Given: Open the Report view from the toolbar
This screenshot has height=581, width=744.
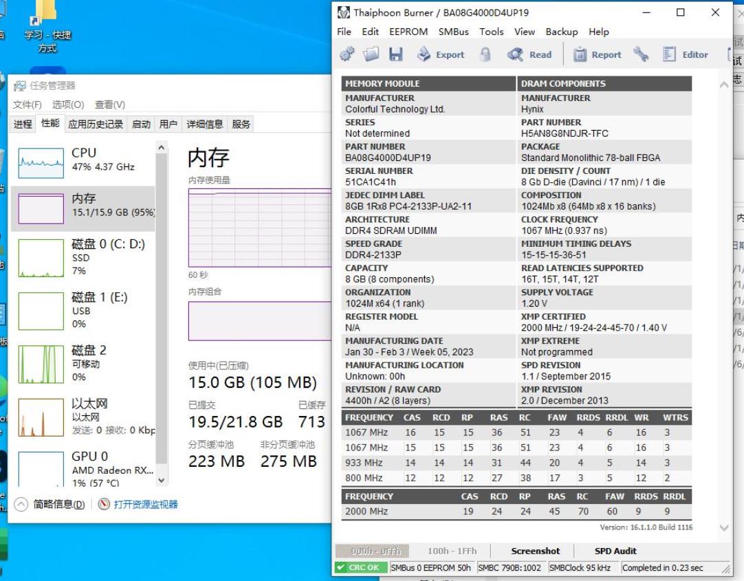Looking at the screenshot, I should point(597,55).
